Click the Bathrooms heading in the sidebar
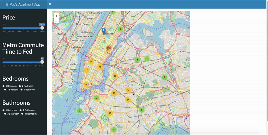Screen dimensions: 268x135 pyautogui.click(x=16, y=103)
